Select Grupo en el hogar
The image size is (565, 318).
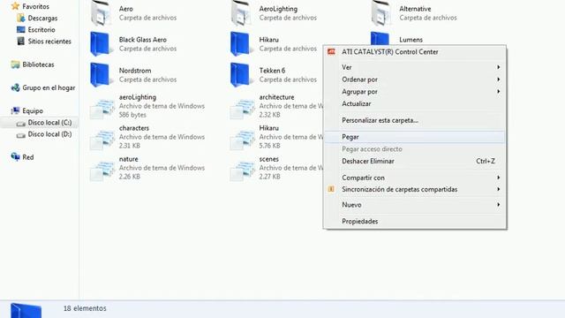click(x=49, y=87)
